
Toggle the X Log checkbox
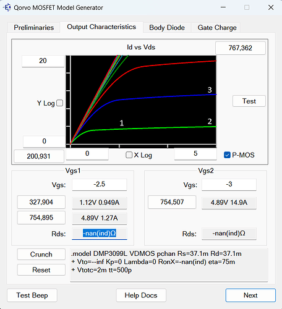(129, 155)
